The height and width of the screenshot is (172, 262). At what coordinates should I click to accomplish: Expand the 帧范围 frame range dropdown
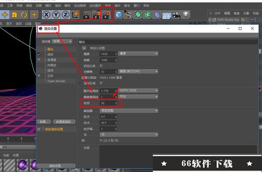pyautogui.click(x=129, y=111)
